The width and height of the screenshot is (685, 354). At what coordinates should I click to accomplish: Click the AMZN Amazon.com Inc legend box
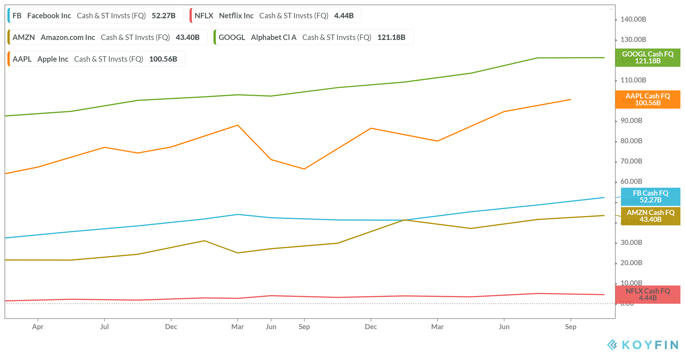(x=107, y=37)
